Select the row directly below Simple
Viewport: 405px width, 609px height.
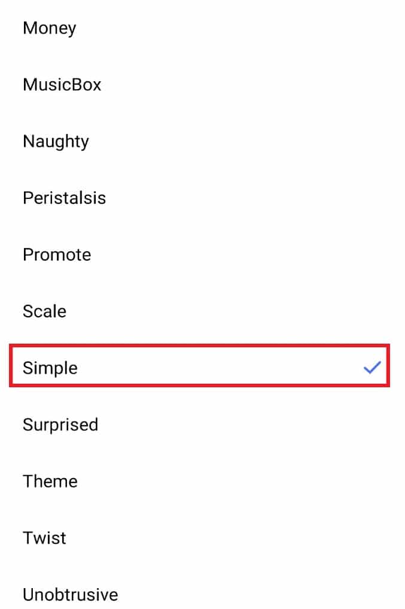60,425
